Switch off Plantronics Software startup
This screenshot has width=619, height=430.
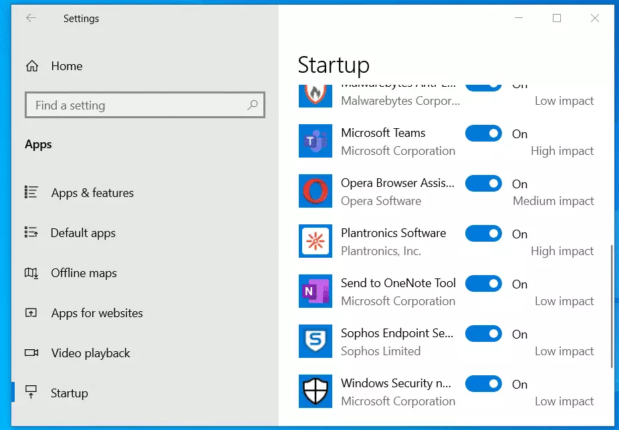click(x=483, y=234)
